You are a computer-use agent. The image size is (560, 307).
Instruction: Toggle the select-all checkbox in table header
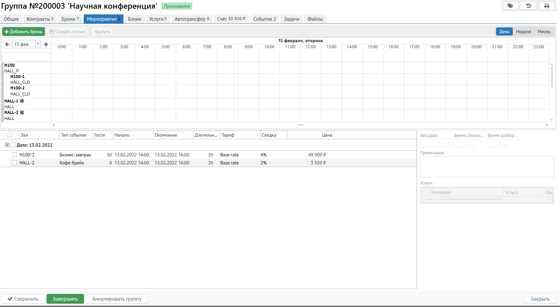tap(10, 135)
